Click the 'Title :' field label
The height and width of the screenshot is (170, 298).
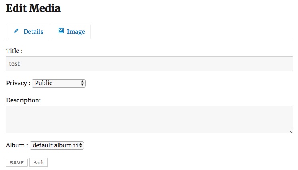click(14, 51)
